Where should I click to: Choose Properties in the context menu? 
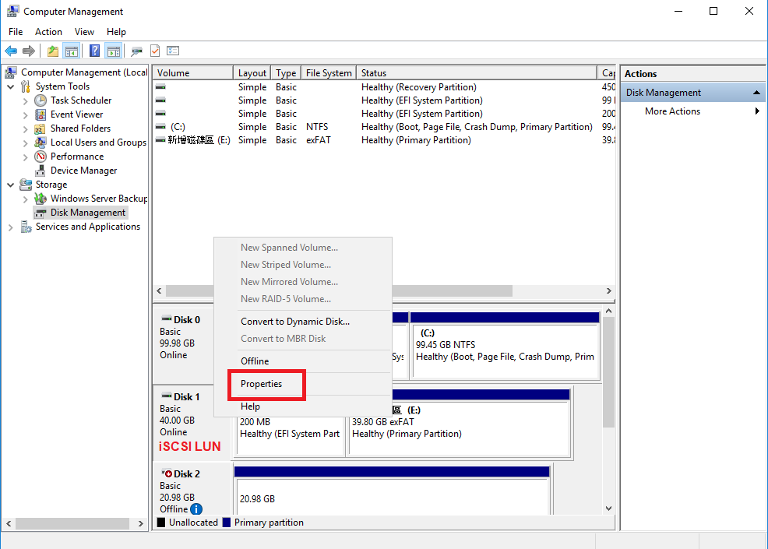pos(262,384)
